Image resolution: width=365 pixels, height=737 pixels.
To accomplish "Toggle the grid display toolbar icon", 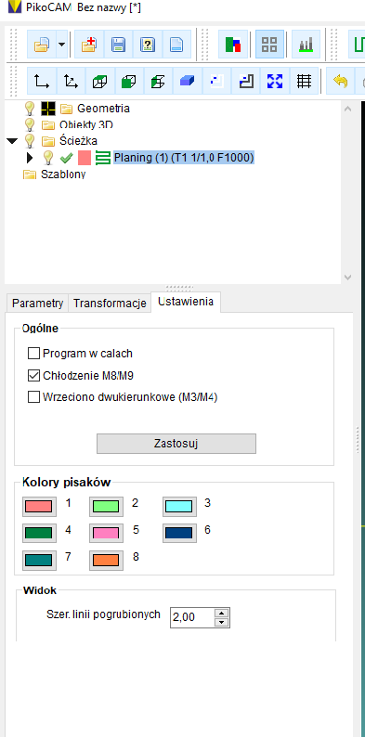I will (x=305, y=82).
